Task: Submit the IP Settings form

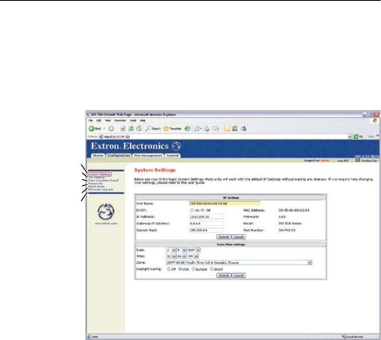Action: (x=224, y=237)
